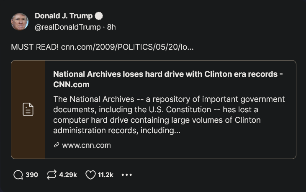Click the verified badge beside the display name
Image resolution: width=306 pixels, height=192 pixels.
99,16
